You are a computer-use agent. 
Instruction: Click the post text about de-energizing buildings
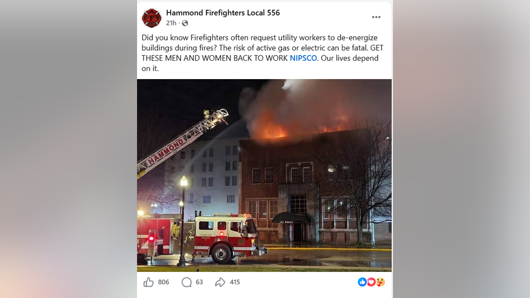coord(262,53)
